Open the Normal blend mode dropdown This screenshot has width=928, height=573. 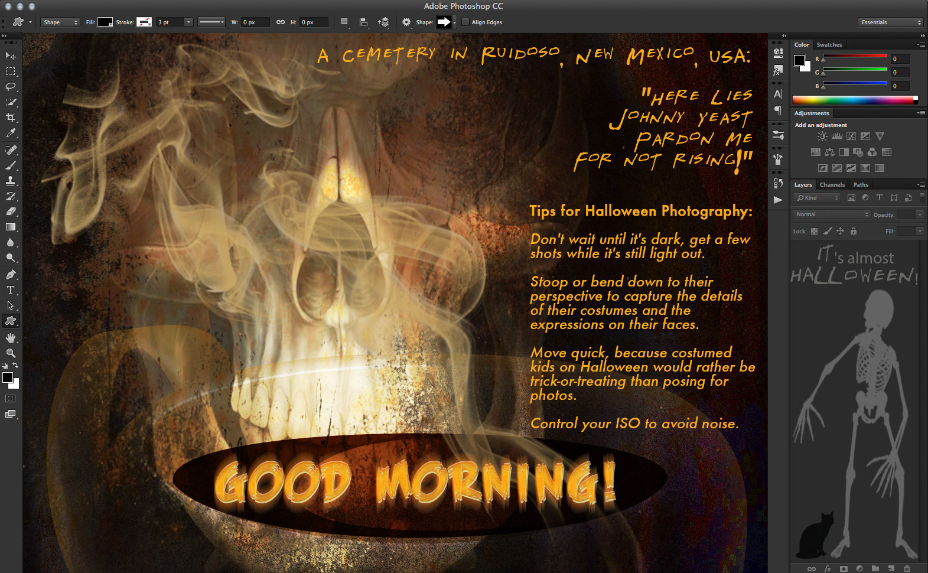click(x=832, y=214)
